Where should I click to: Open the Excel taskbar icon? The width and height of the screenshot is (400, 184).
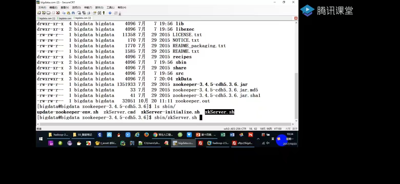click(223, 135)
